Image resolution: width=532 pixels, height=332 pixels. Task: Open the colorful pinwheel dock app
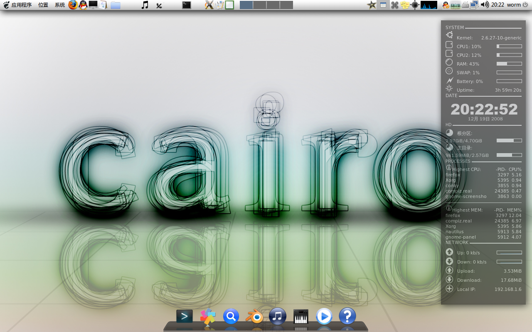pyautogui.click(x=208, y=317)
